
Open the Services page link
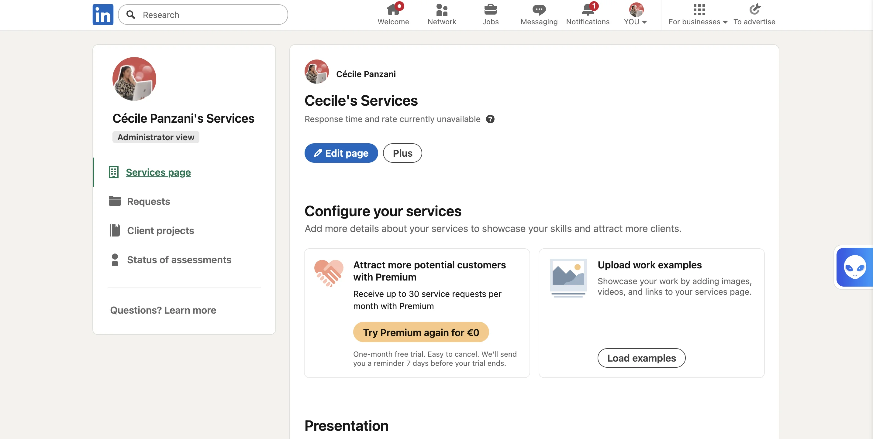click(158, 172)
